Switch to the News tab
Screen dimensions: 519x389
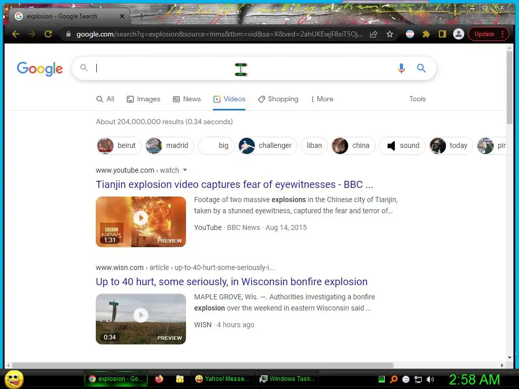[x=187, y=99]
